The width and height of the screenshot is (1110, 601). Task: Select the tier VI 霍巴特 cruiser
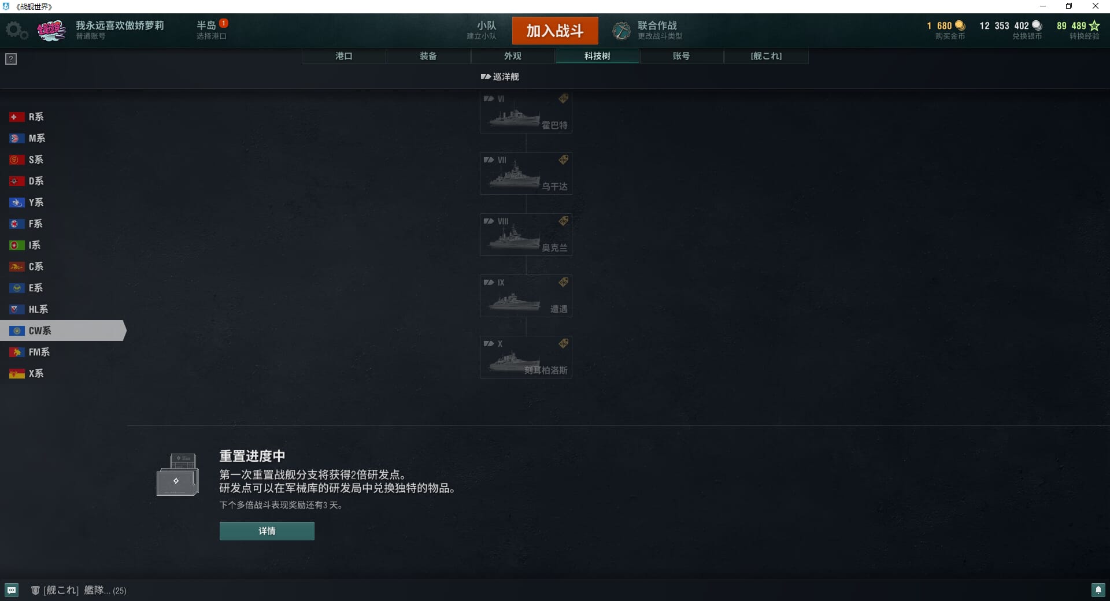(526, 112)
